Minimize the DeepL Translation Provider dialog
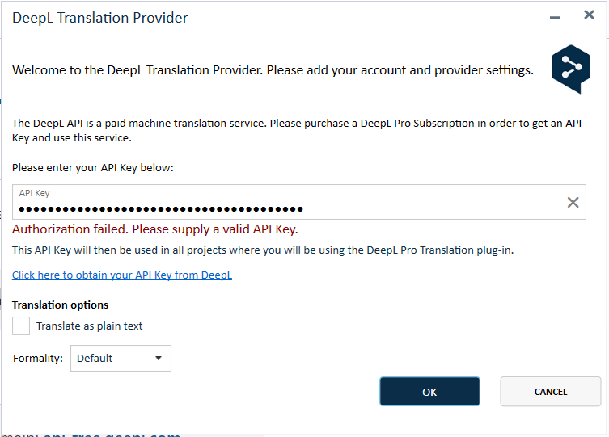The height and width of the screenshot is (437, 609). 555,17
